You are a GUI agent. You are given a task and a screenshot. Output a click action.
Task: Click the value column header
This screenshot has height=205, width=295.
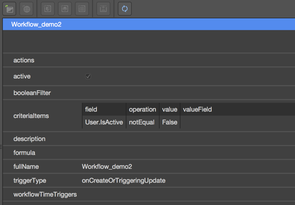click(170, 109)
